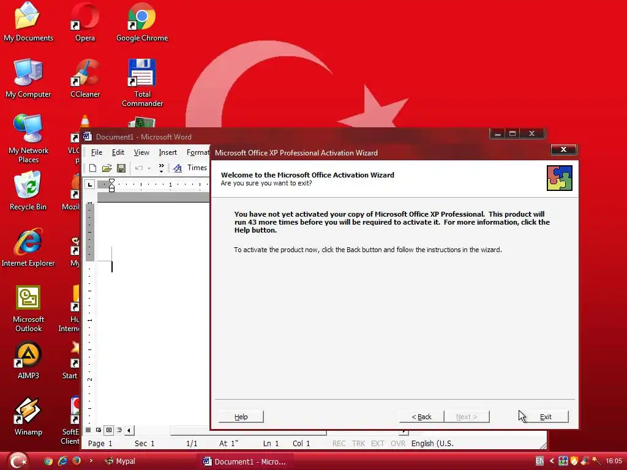Click the Office puzzle logo in wizard
This screenshot has width=627, height=470.
[x=560, y=178]
